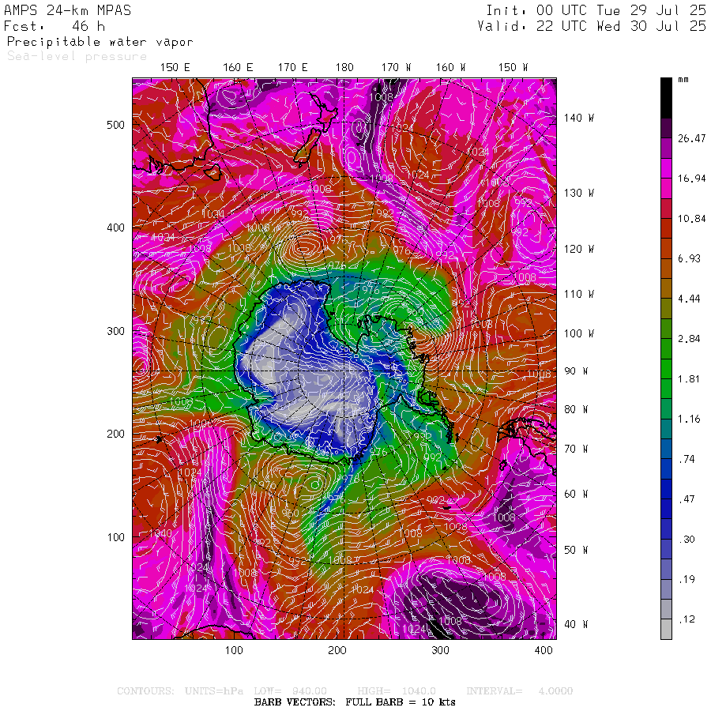Click the '.74' color scale value
Image resolution: width=711 pixels, height=711 pixels.
click(x=687, y=459)
